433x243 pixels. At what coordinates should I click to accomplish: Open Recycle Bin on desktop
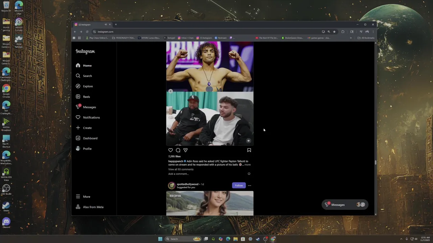click(6, 7)
